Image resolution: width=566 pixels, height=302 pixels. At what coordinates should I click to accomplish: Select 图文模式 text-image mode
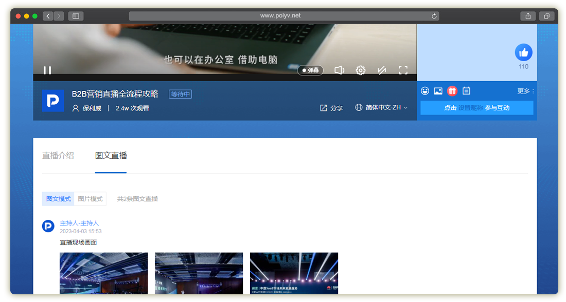pyautogui.click(x=58, y=199)
